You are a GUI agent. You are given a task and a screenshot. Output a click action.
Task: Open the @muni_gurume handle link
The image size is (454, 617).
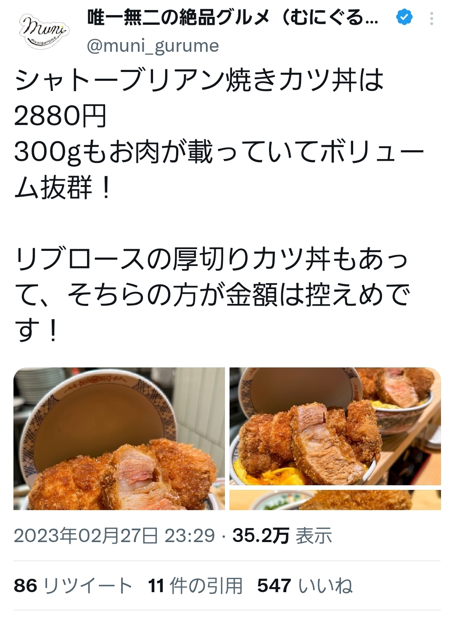[153, 46]
